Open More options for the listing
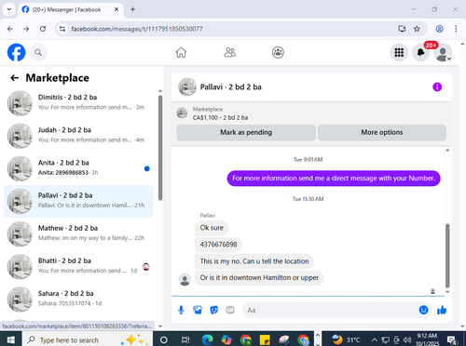Image resolution: width=466 pixels, height=346 pixels. coord(382,132)
